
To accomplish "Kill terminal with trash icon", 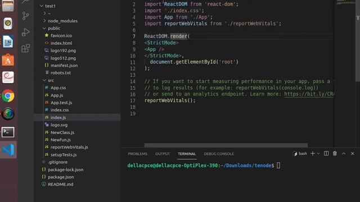I will point(335,153).
